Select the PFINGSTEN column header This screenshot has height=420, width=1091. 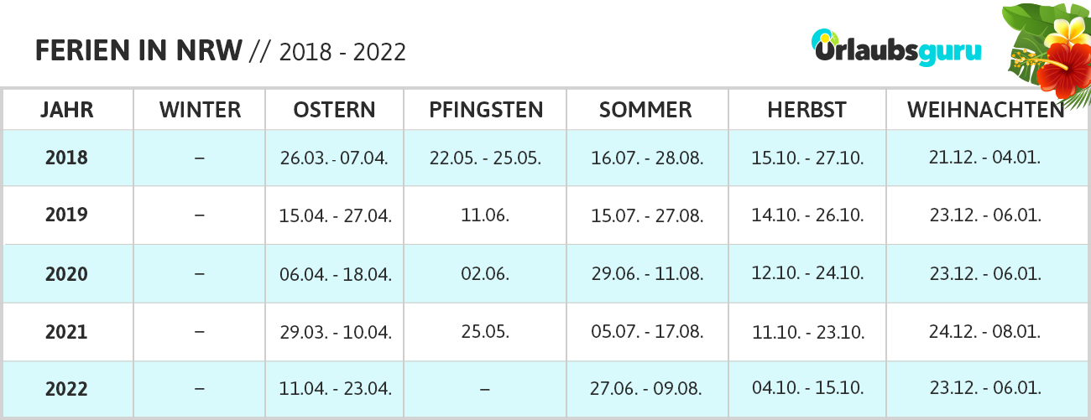(485, 110)
